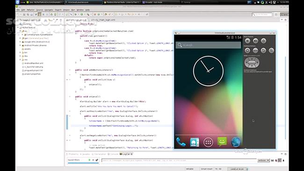Switch to Pandora Internet Radio taskbar window
The image size is (304, 171).
pyautogui.click(x=122, y=2)
